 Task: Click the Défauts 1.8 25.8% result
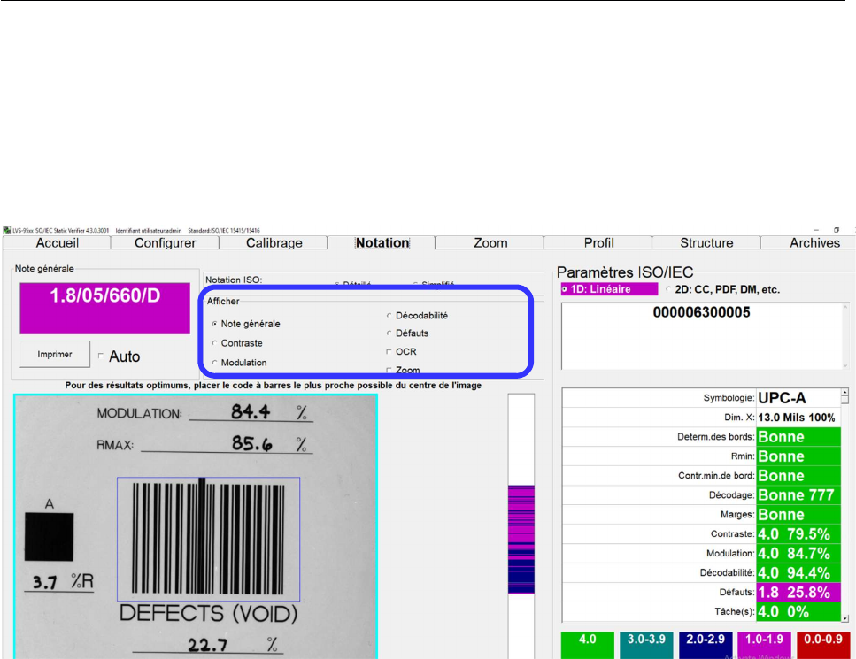tap(798, 592)
